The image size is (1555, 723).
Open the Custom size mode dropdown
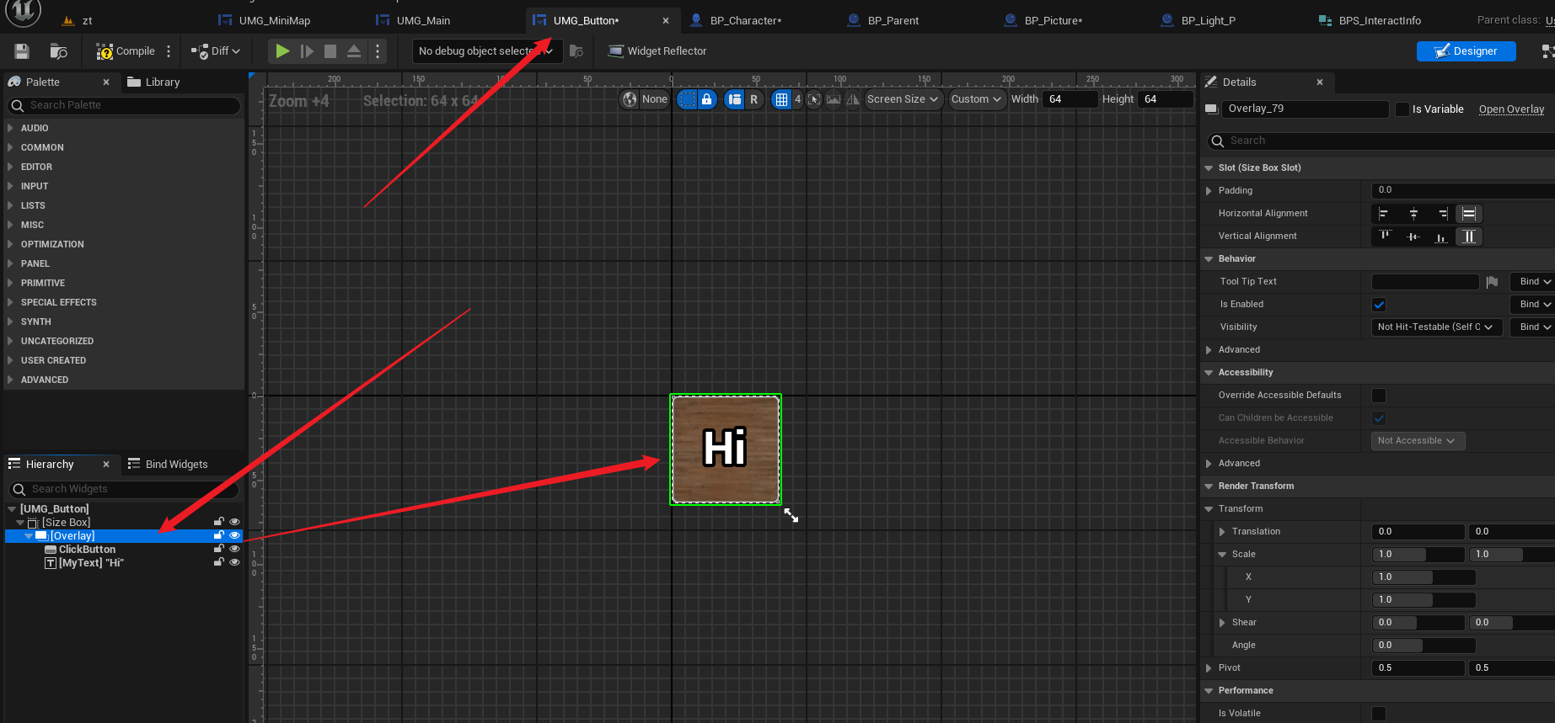coord(976,99)
